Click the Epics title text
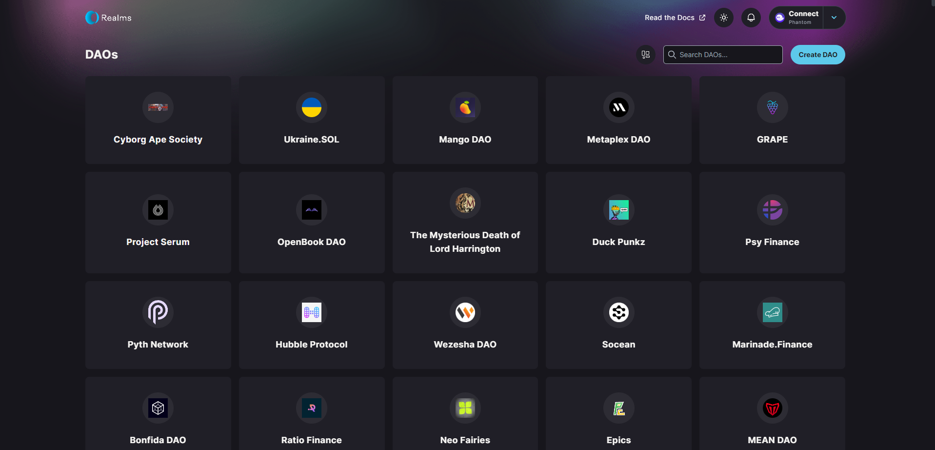The width and height of the screenshot is (935, 450). 619,440
